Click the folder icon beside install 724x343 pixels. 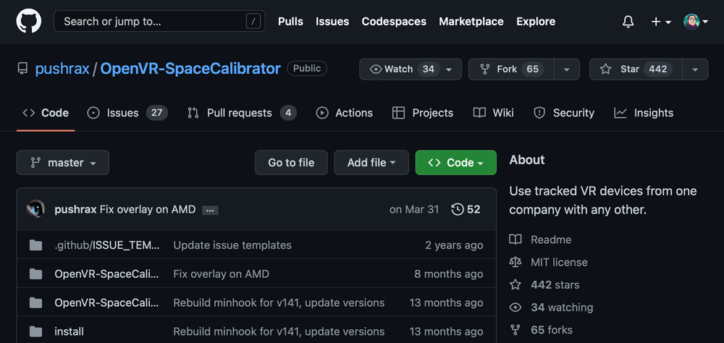[x=35, y=331]
